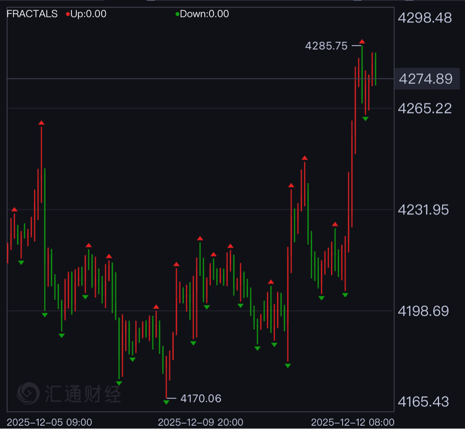Click the 4298.48 price axis label
Viewport: 465px width, 429px height.
tap(425, 18)
